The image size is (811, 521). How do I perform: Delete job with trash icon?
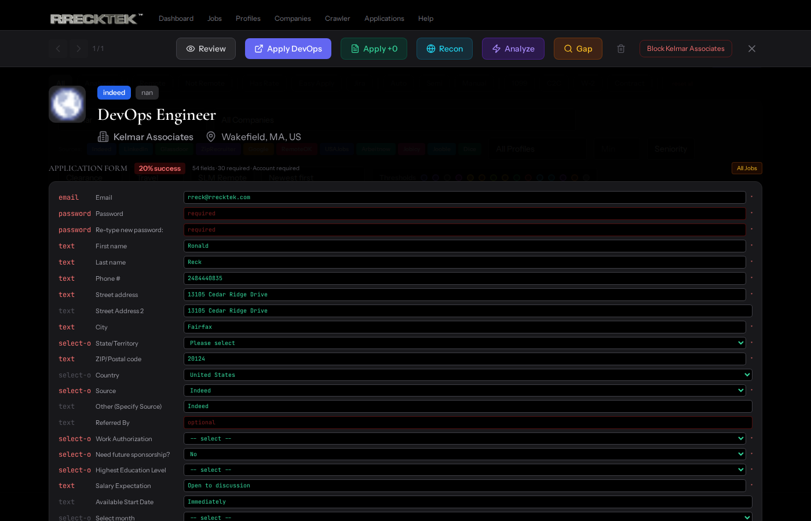621,49
